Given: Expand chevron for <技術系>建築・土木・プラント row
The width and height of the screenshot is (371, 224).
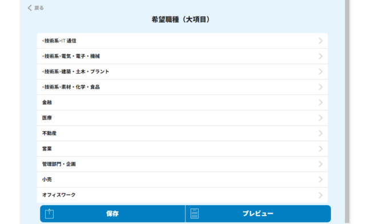Looking at the screenshot, I should 321,72.
